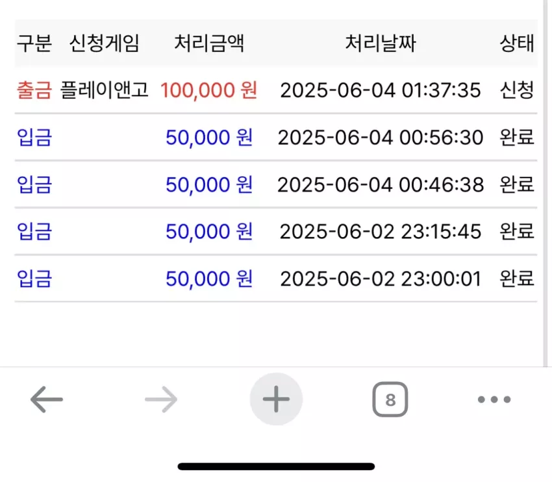The image size is (552, 482).
Task: Open the three-dot more menu
Action: [x=494, y=400]
